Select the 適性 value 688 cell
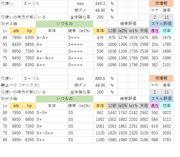The width and height of the screenshot is (180, 157). 155,140
